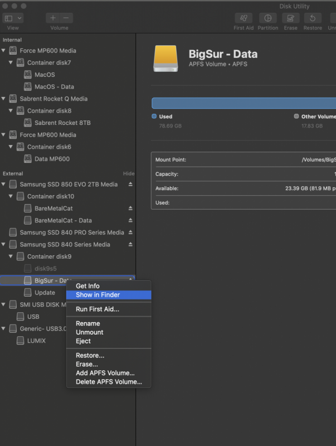Click the Data MP600 volume icon

27,159
